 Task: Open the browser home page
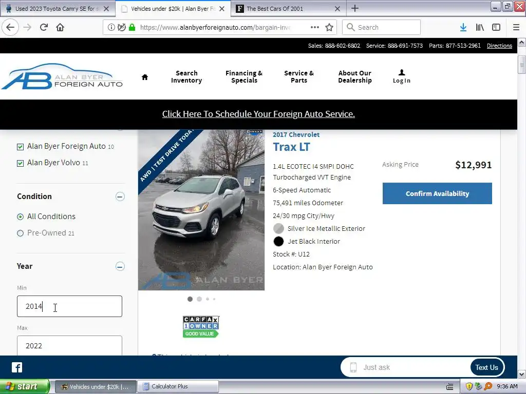pyautogui.click(x=60, y=27)
